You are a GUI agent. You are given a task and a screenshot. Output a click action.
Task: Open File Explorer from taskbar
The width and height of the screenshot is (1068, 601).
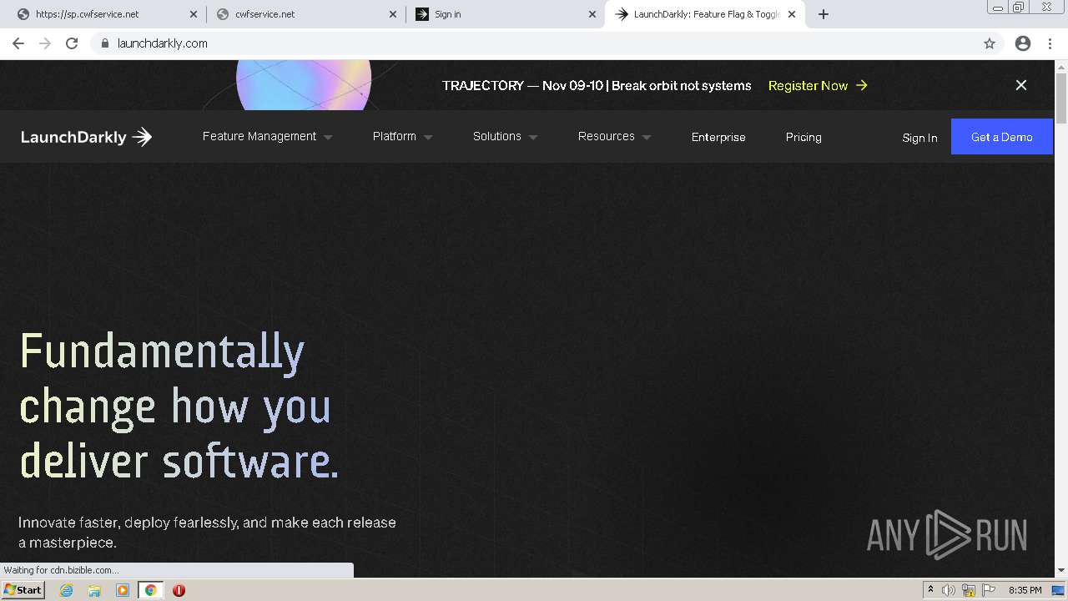pyautogui.click(x=94, y=590)
